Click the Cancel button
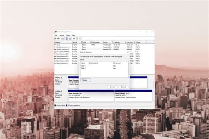The height and width of the screenshot is (139, 209). [x=123, y=87]
